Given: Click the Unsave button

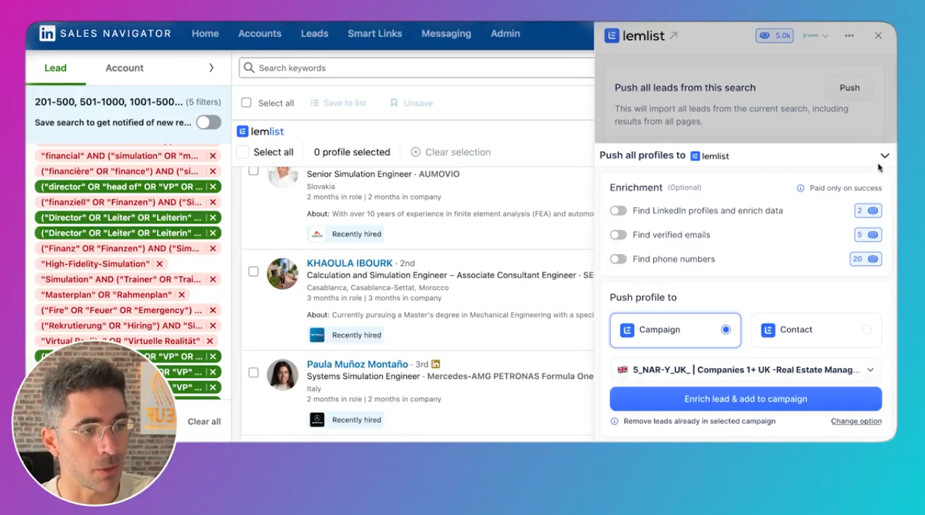Looking at the screenshot, I should pyautogui.click(x=411, y=103).
